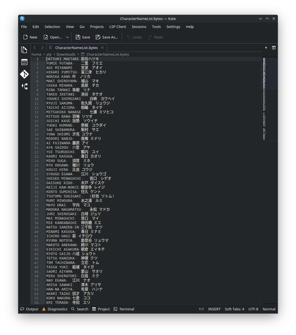Open the Normal highlighting mode dropdown
The image size is (296, 335).
(x=269, y=309)
